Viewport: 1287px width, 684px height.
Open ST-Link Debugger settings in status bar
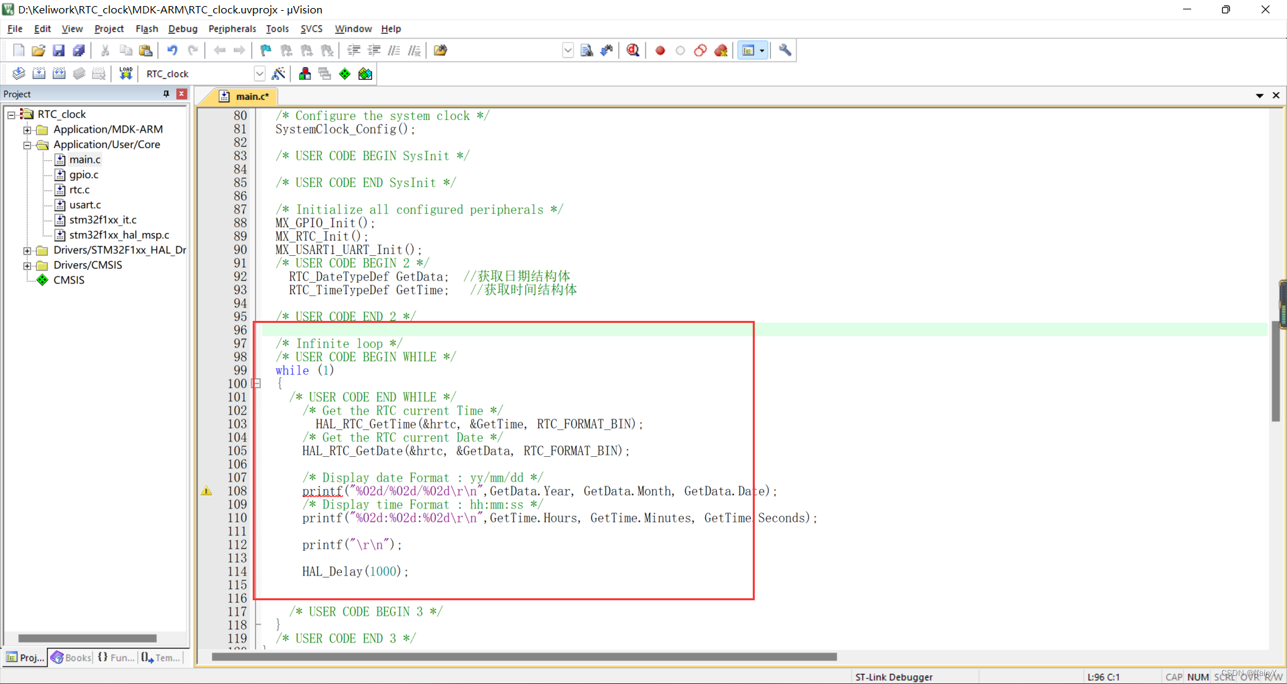tap(894, 677)
